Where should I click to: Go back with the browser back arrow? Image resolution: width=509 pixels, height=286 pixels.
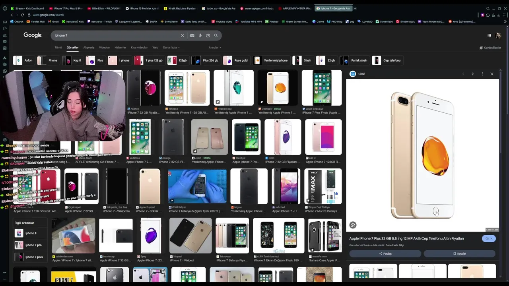[x=12, y=15]
